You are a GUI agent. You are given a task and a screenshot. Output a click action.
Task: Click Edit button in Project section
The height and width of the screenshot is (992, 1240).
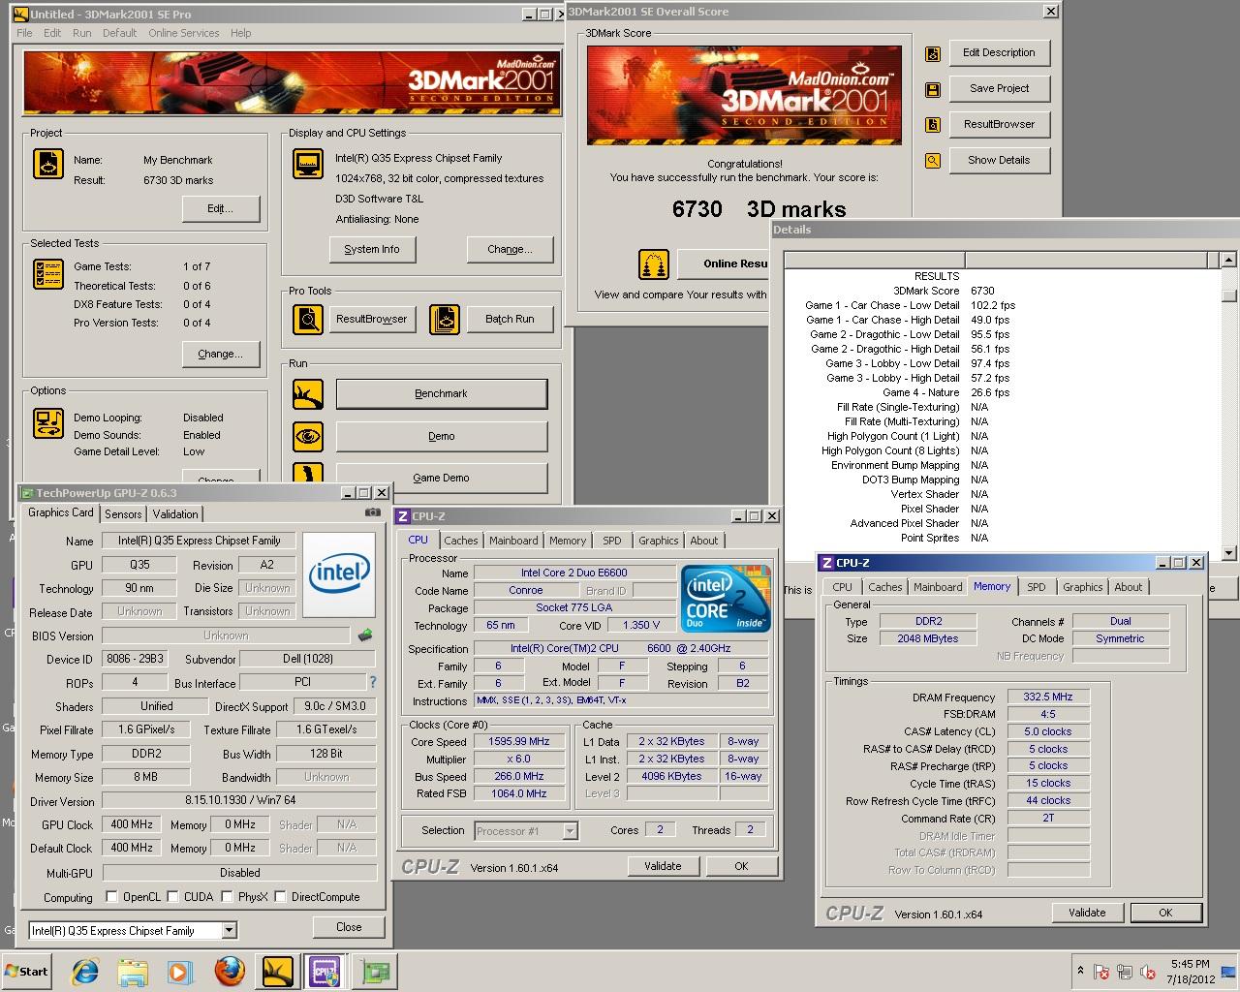(x=221, y=209)
